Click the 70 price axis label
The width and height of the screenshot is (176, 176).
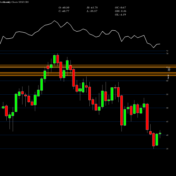click(x=167, y=54)
